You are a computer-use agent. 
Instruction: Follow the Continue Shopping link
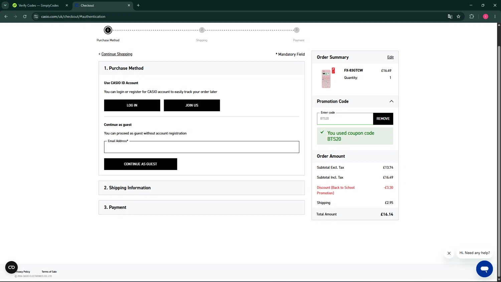pos(117,54)
